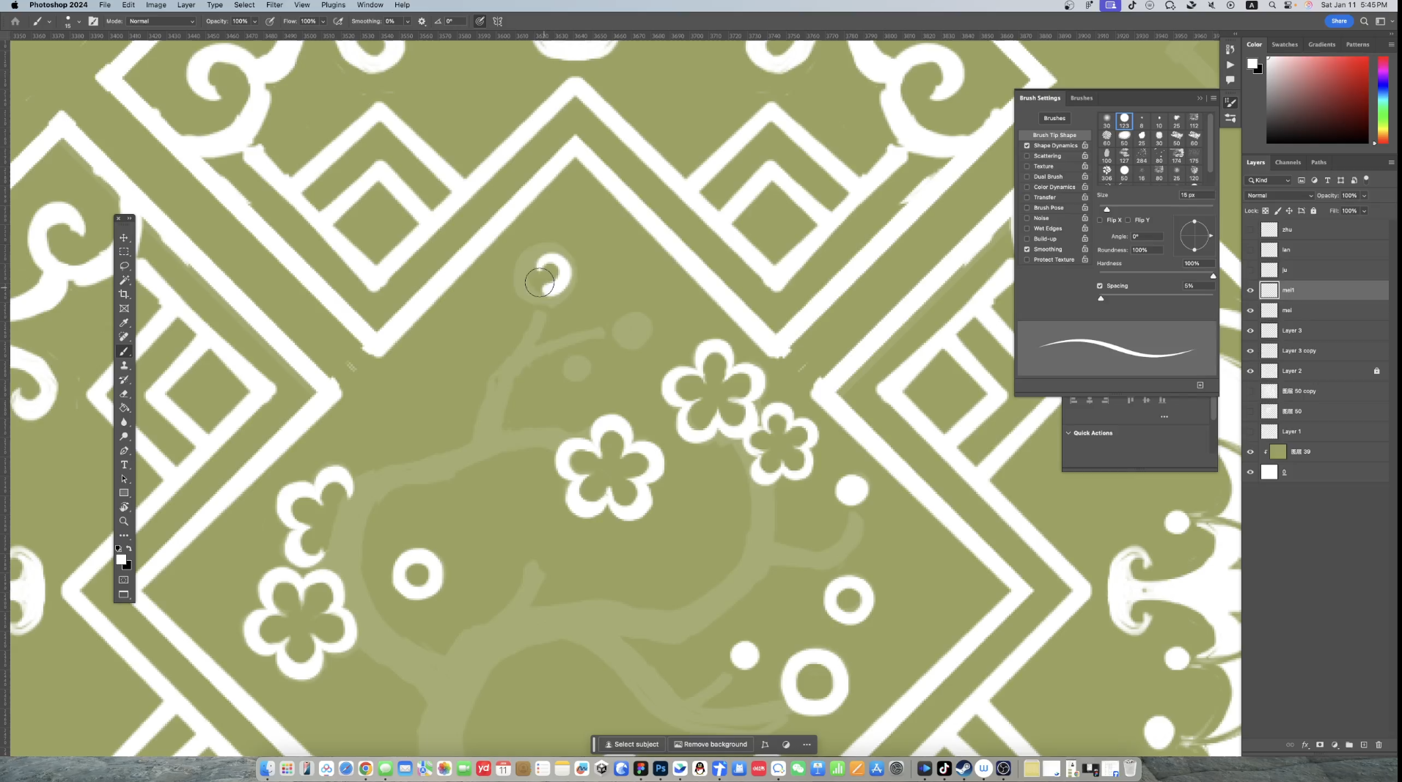Hide the Layer 3 copy layer

pyautogui.click(x=1250, y=351)
